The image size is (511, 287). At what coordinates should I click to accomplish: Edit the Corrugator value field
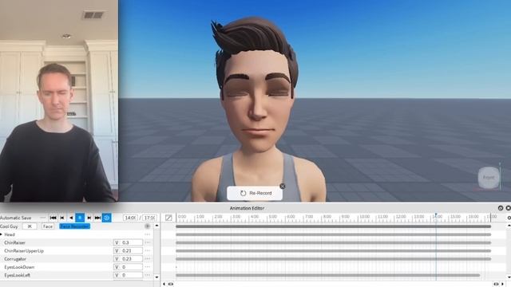128,258
